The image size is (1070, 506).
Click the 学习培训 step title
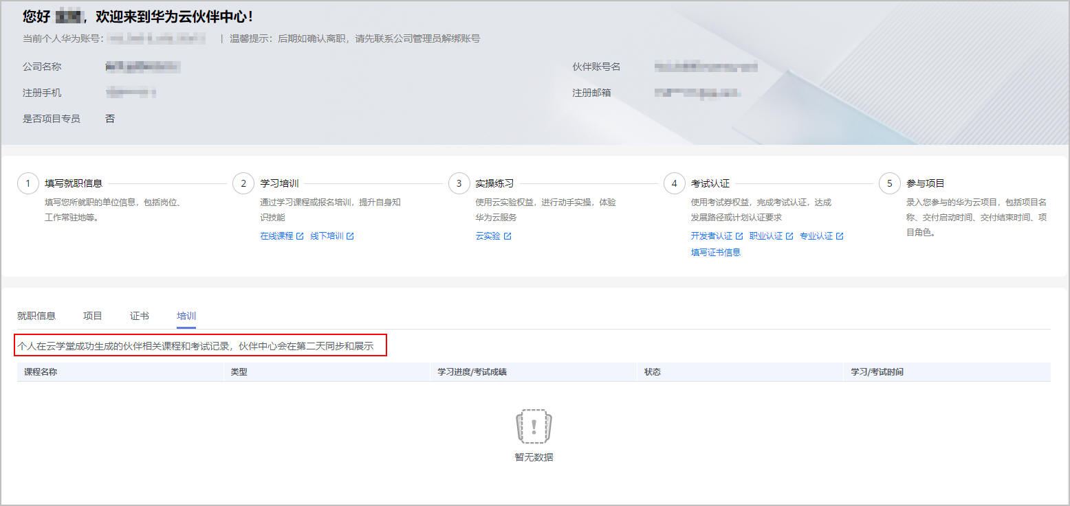pos(279,184)
